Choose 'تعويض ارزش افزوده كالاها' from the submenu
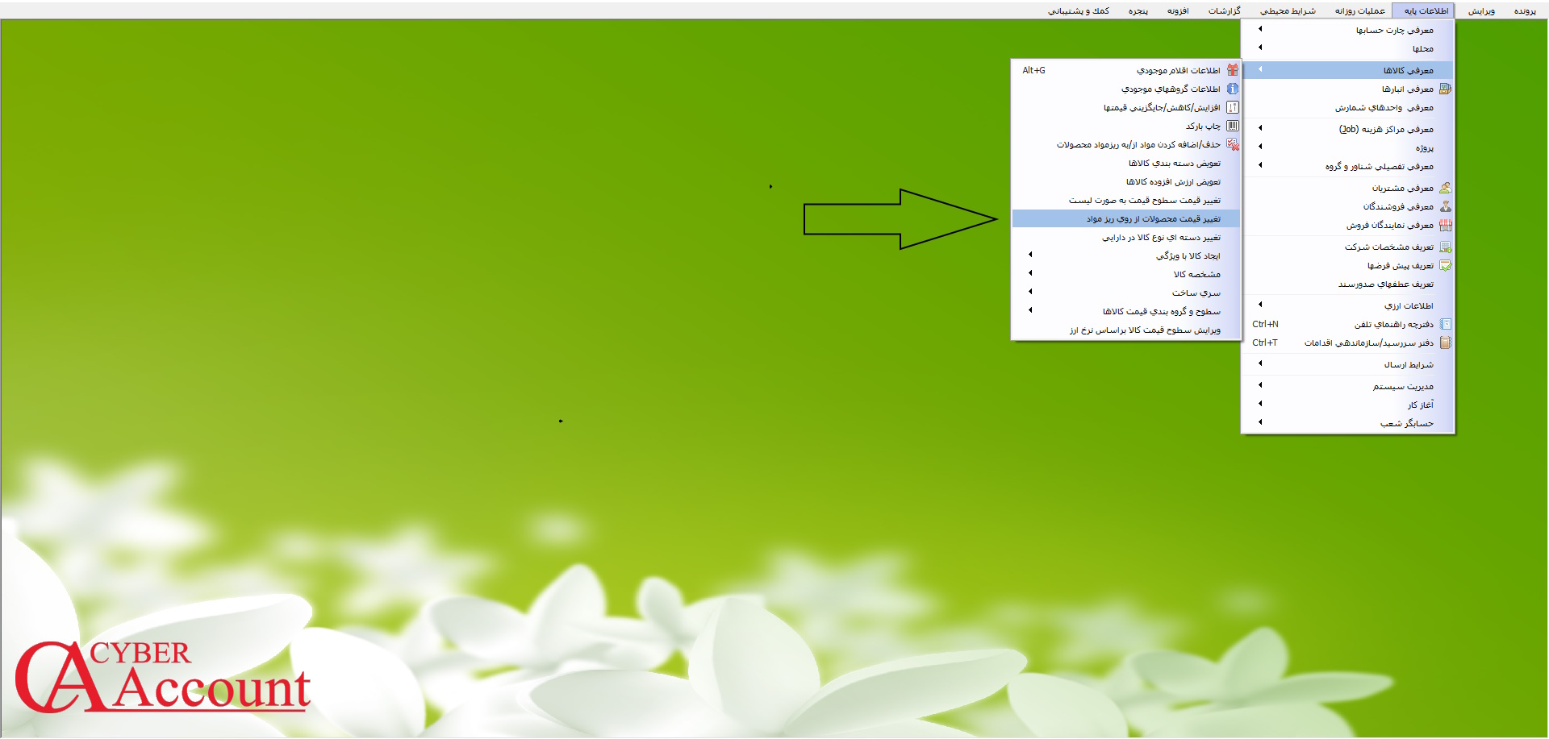Viewport: 1549px width, 739px height. click(1125, 181)
